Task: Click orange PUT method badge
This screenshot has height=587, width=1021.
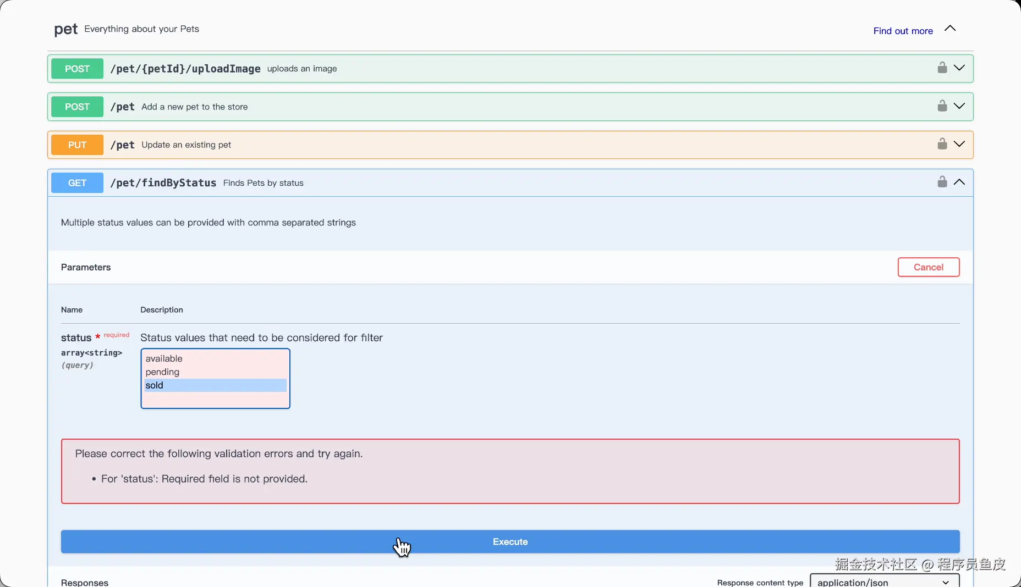Action: tap(77, 145)
